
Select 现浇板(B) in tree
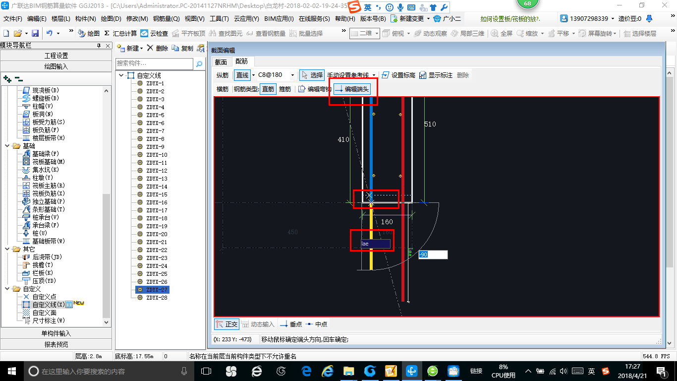[x=41, y=90]
